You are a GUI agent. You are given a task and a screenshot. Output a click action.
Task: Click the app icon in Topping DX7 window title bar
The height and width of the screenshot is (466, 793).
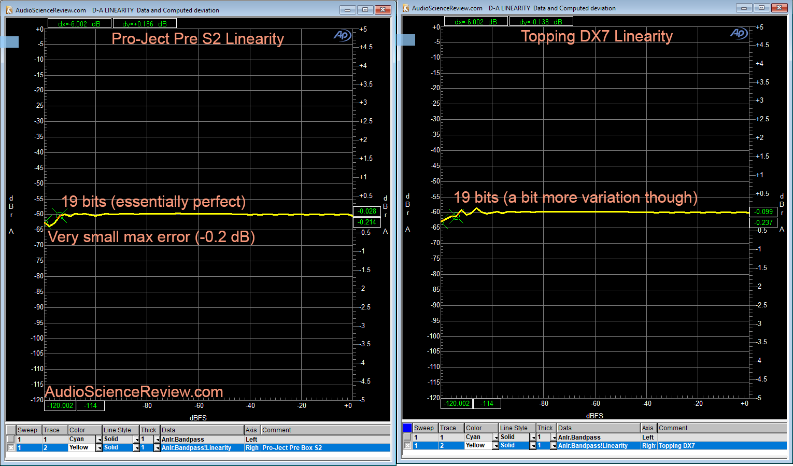click(406, 8)
